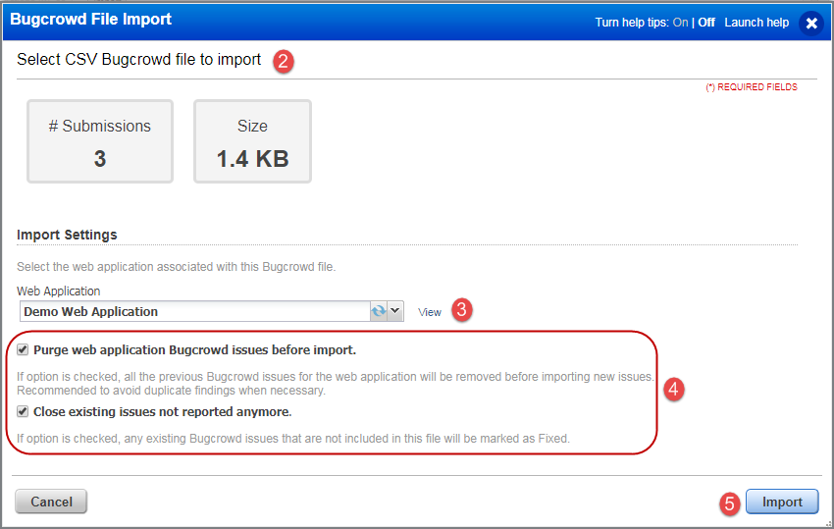This screenshot has height=529, width=834.
Task: Turn help tips On
Action: coord(680,23)
